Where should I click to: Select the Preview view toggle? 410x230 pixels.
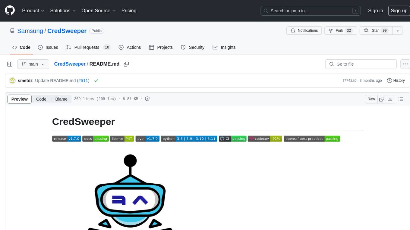point(20,99)
